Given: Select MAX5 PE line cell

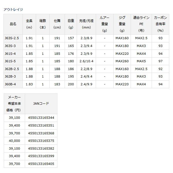Looking at the screenshot, I should pos(141,61).
